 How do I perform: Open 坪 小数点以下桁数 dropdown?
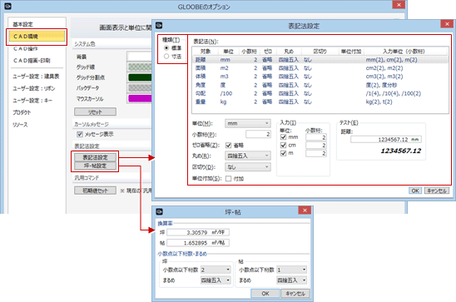click(216, 270)
